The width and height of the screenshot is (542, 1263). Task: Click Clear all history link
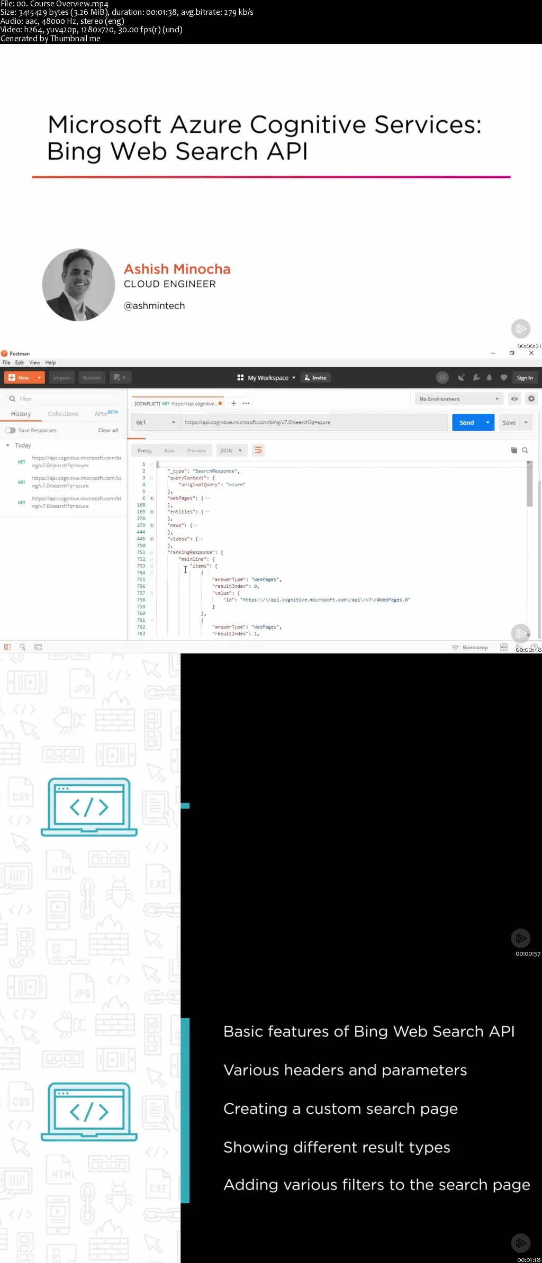pyautogui.click(x=108, y=430)
